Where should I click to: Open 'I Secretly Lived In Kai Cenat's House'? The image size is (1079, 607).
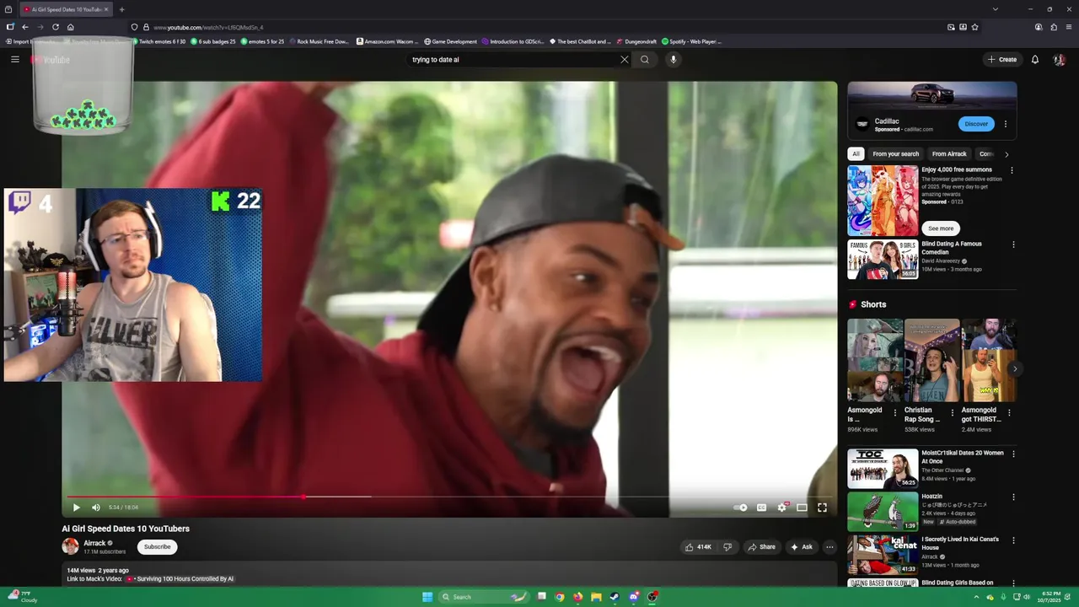(x=960, y=543)
